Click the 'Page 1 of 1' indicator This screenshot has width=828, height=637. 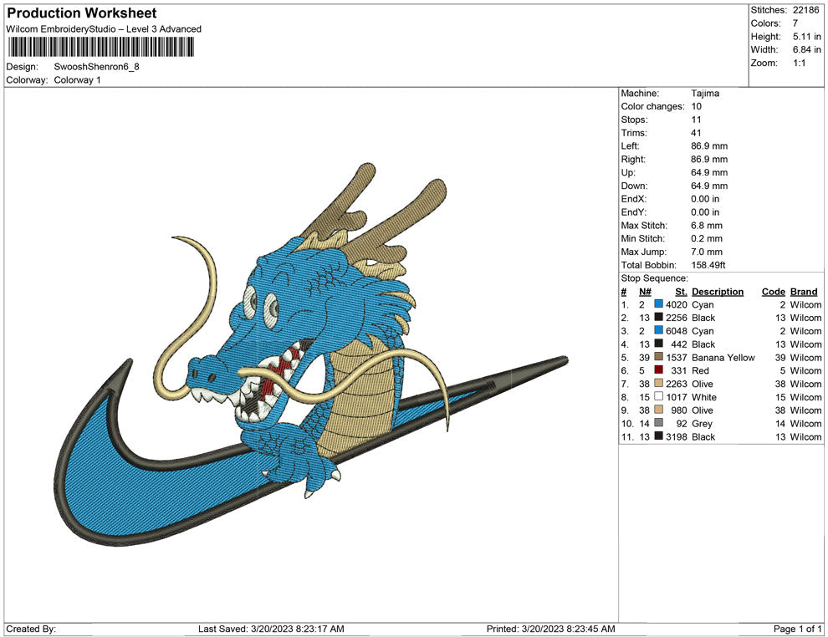(x=797, y=629)
